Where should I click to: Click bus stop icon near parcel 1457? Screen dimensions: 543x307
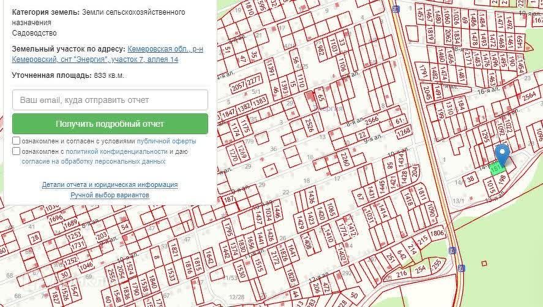pyautogui.click(x=396, y=9)
